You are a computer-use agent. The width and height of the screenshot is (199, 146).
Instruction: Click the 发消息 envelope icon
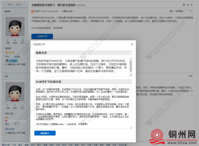(7, 129)
